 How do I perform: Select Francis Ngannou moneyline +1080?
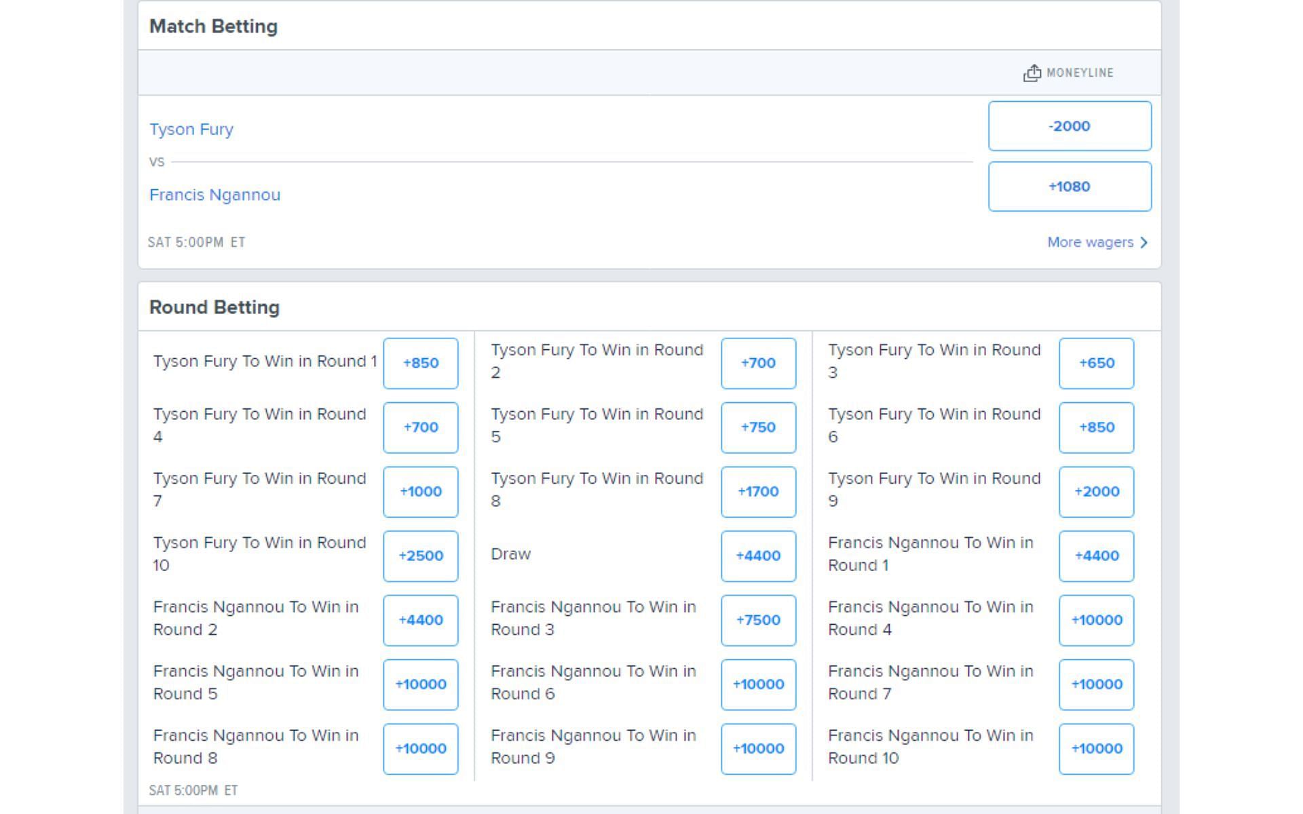(x=1070, y=187)
